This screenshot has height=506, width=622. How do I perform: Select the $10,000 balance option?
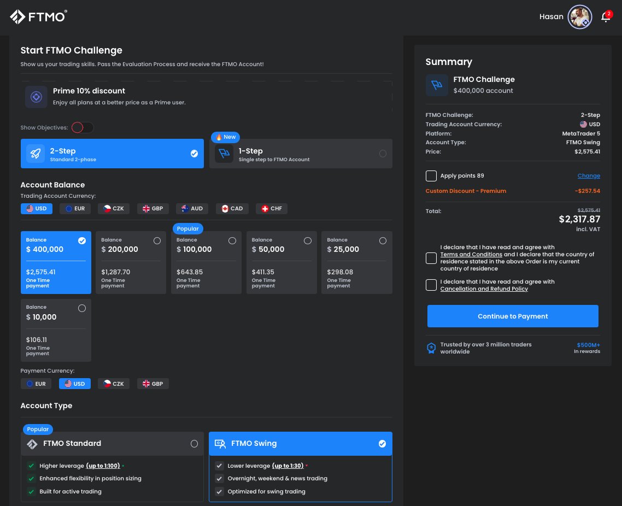(x=56, y=331)
